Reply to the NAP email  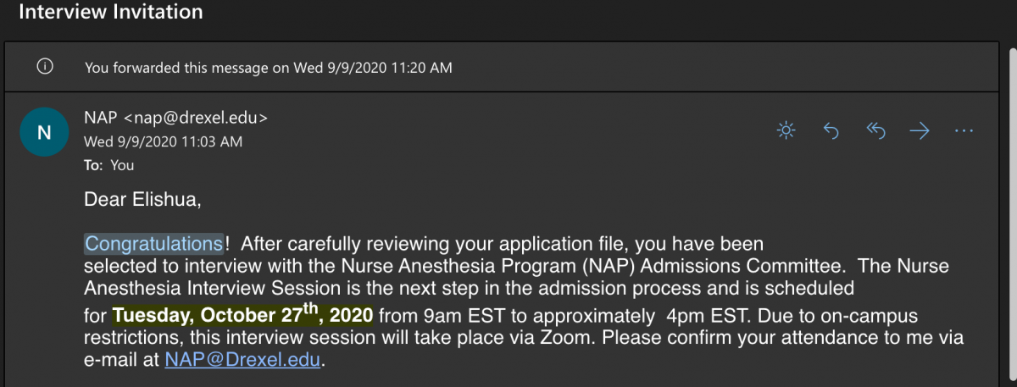click(x=831, y=130)
